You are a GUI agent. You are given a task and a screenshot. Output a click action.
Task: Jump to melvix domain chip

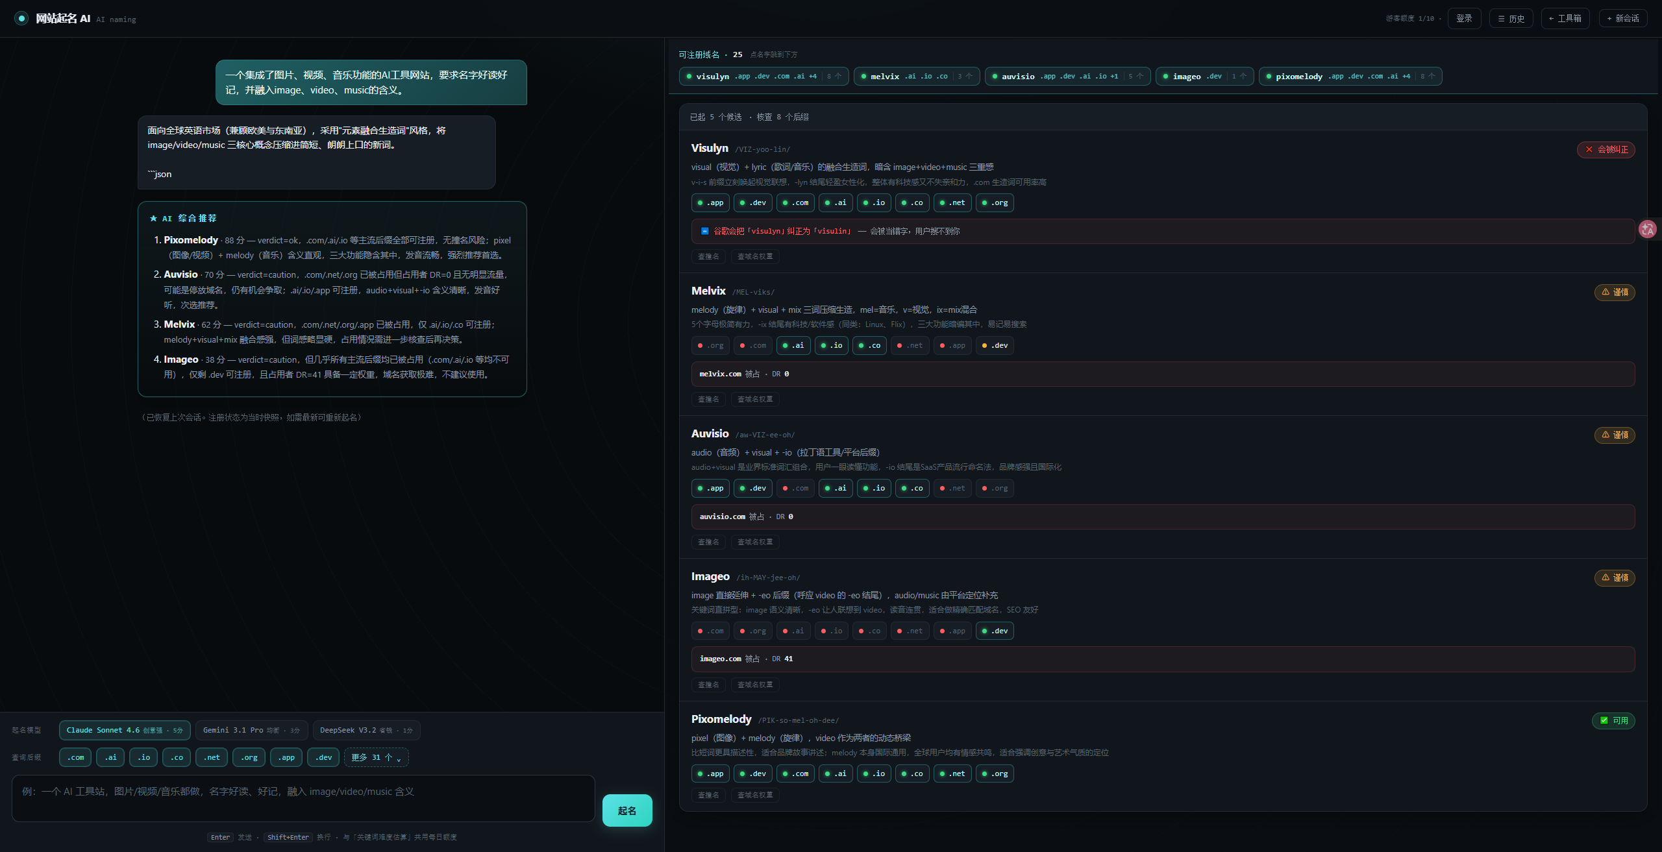click(x=917, y=77)
